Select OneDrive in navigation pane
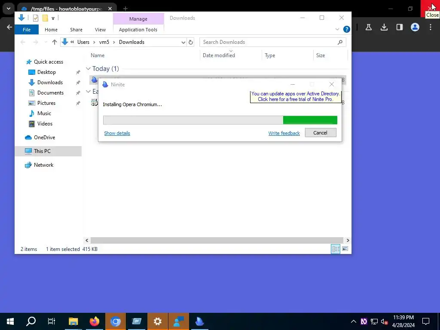The image size is (440, 330). pos(44,137)
